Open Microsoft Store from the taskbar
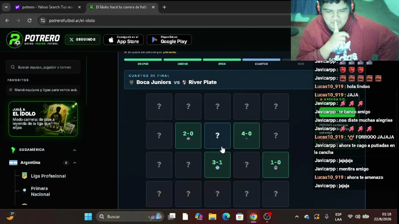399x224 pixels. coord(240,217)
